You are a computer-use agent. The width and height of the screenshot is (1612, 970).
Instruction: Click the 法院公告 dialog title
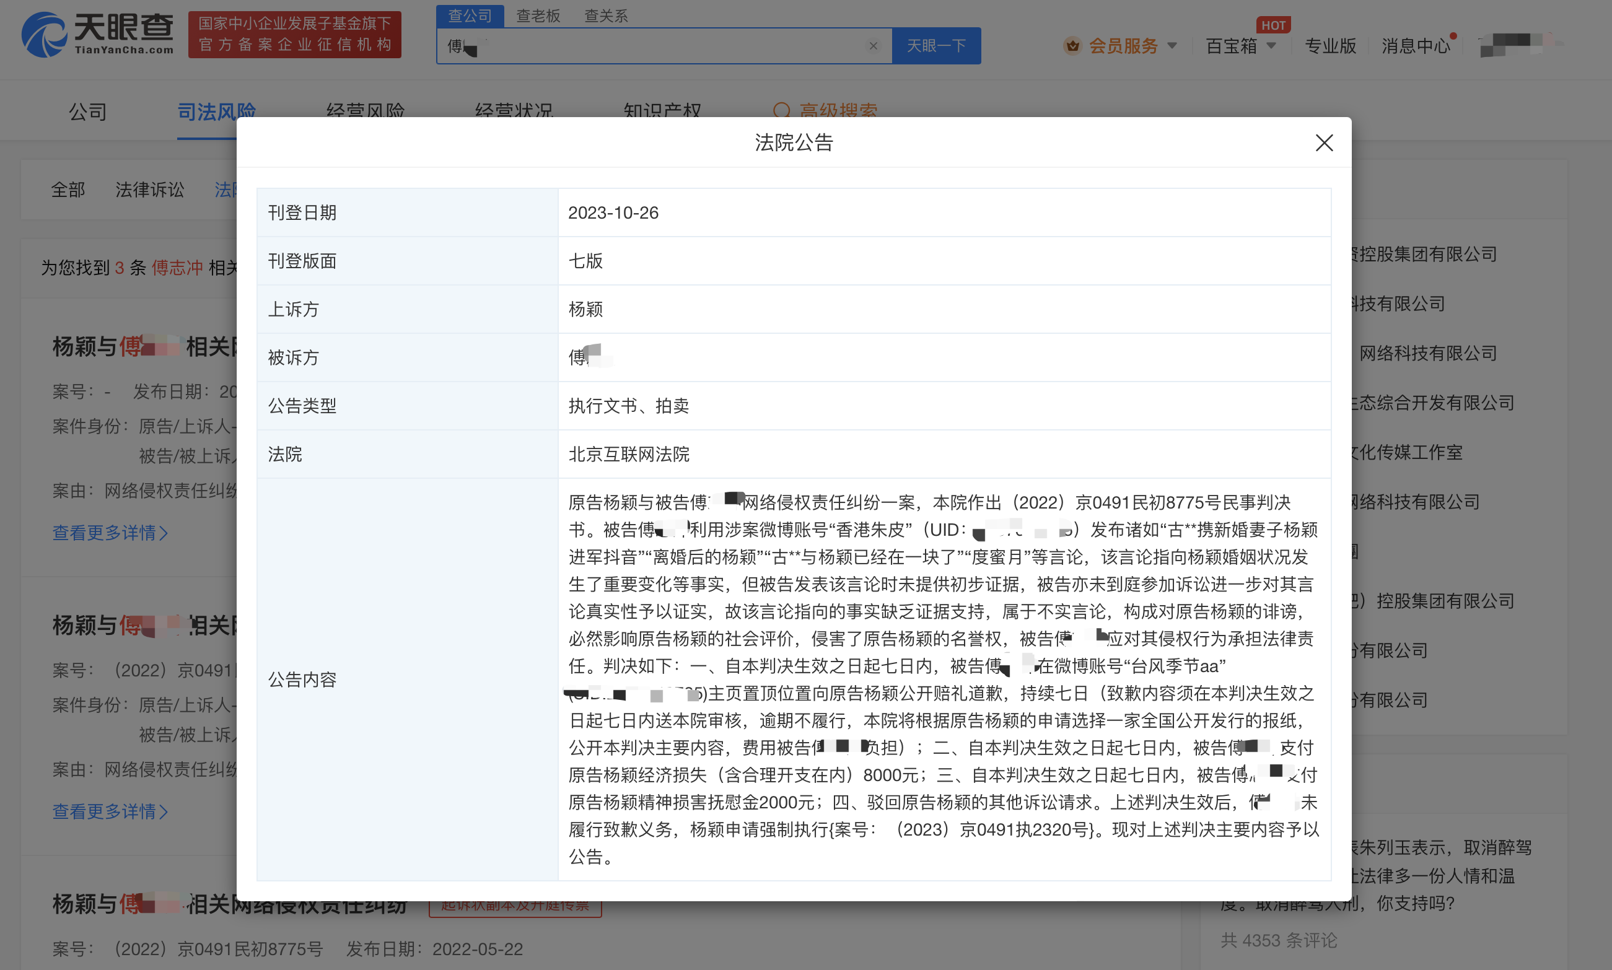[x=794, y=142]
